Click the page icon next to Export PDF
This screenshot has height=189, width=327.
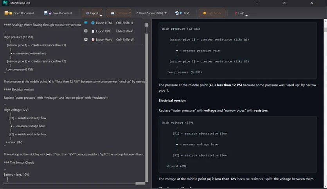click(x=93, y=31)
